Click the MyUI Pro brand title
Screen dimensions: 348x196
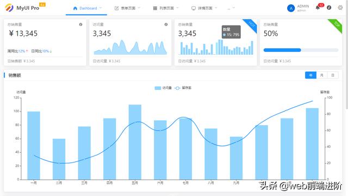tap(28, 8)
